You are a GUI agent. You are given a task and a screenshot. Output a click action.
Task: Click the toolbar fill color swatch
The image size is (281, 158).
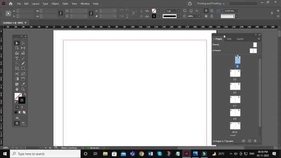pyautogui.click(x=154, y=11)
